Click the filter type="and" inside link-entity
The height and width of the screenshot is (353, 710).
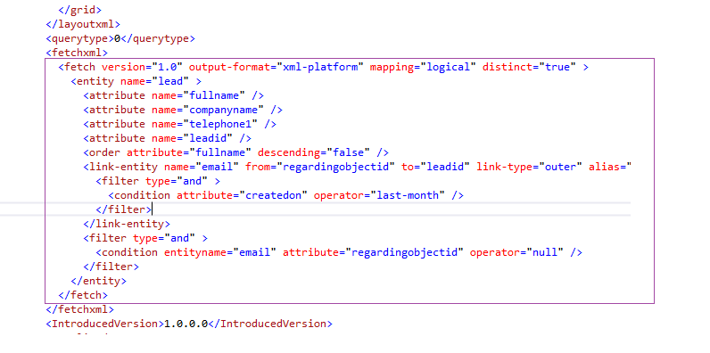pos(158,181)
